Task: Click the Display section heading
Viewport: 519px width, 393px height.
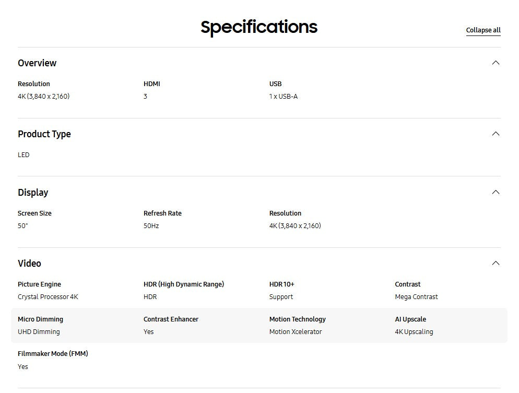Action: pos(33,193)
